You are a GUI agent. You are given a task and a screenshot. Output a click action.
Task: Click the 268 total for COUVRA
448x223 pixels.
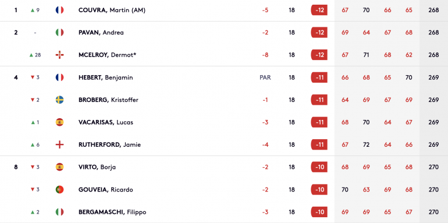[x=433, y=10]
